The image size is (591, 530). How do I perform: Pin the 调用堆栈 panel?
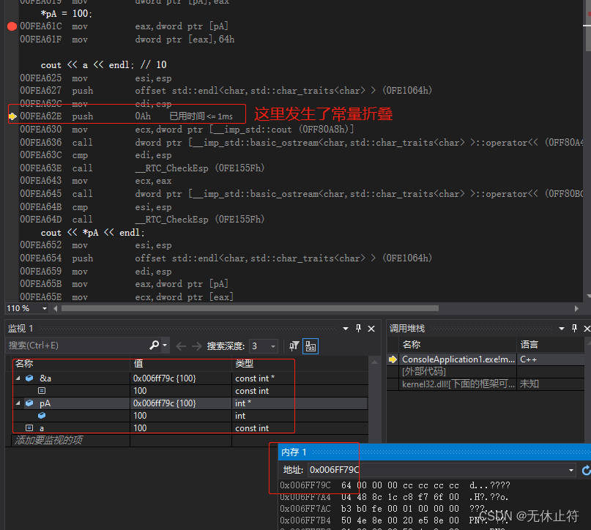[574, 329]
